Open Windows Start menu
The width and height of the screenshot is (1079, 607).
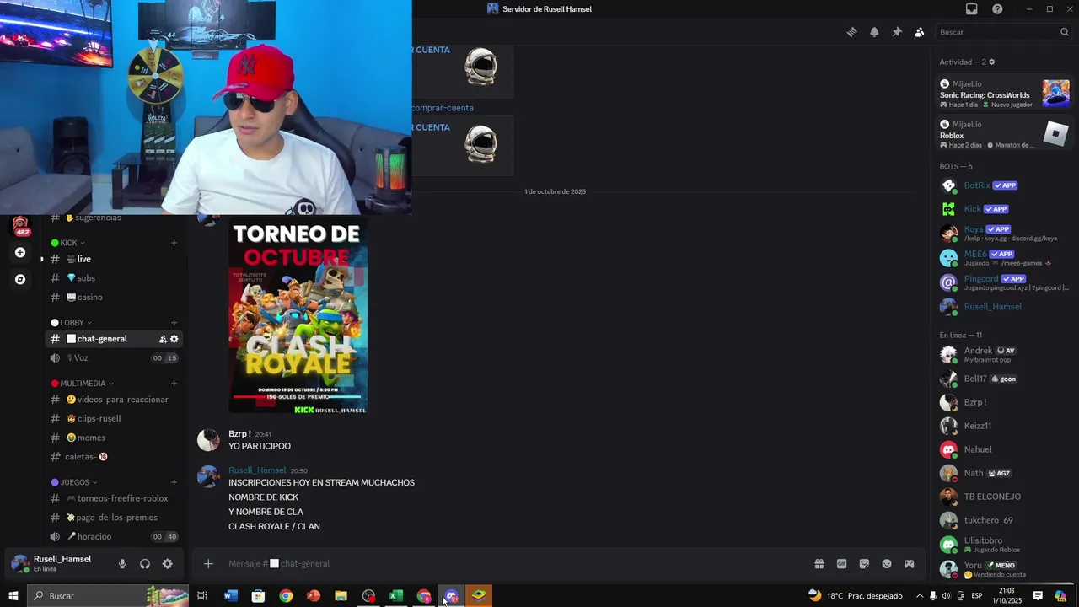pyautogui.click(x=13, y=596)
